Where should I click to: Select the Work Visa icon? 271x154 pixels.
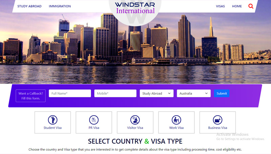click(x=176, y=120)
